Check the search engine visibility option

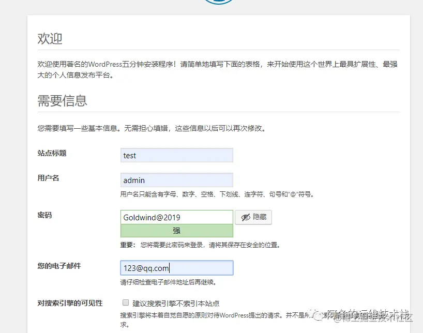pos(125,301)
